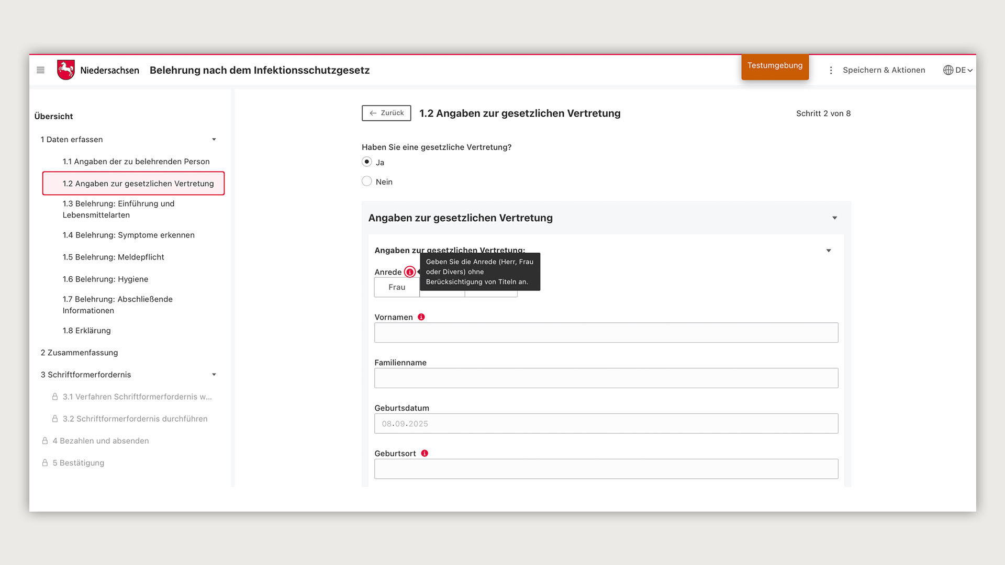The image size is (1005, 565).
Task: Go to 1.1 Angaben der zu belehrenden Person
Action: 136,162
